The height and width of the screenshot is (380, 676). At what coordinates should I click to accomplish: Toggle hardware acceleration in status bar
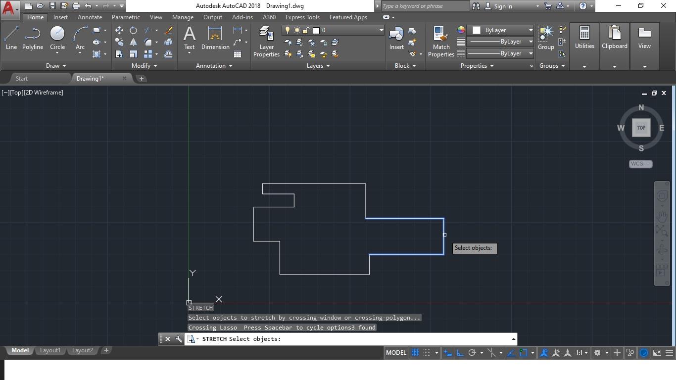644,353
